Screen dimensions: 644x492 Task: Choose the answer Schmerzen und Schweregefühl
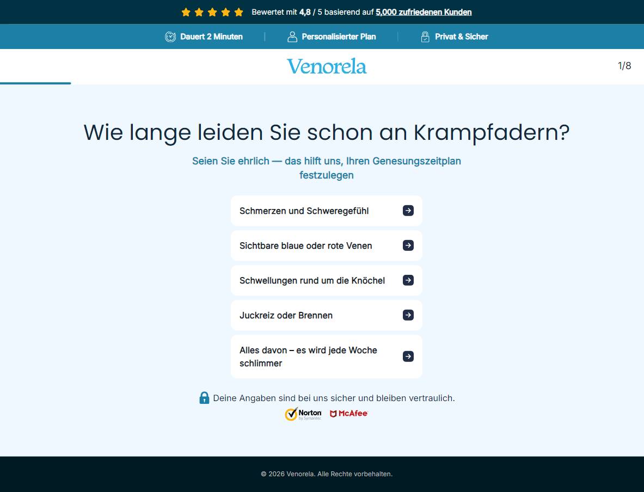(x=327, y=211)
